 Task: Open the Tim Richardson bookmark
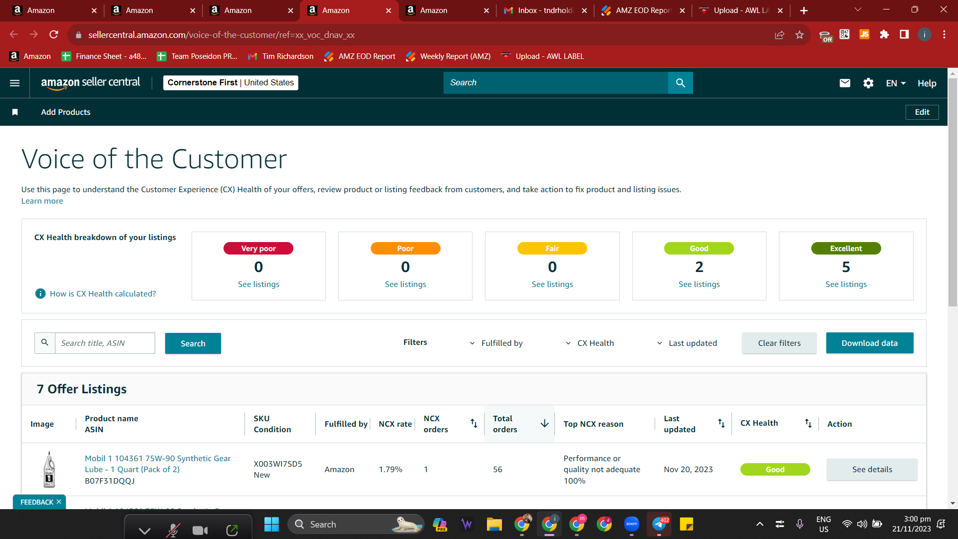280,56
